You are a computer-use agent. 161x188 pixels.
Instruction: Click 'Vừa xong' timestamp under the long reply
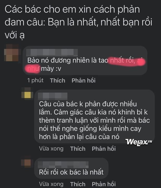[x=51, y=149]
